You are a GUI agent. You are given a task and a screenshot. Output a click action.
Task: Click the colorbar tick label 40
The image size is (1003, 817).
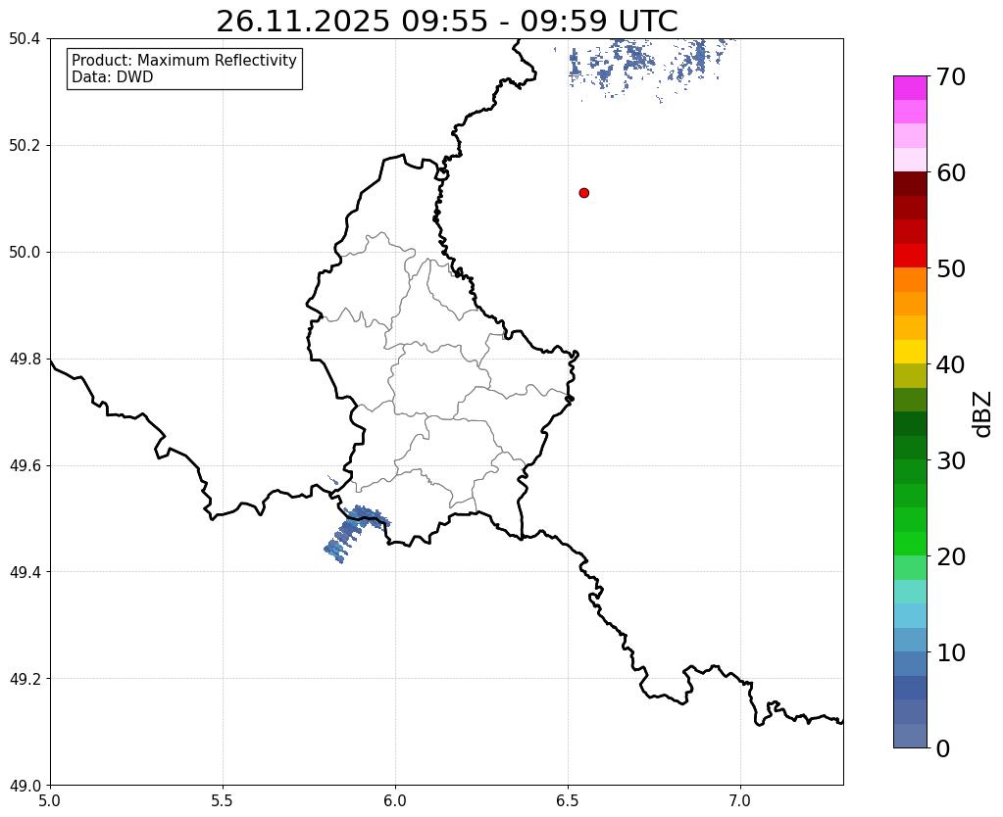pyautogui.click(x=951, y=364)
